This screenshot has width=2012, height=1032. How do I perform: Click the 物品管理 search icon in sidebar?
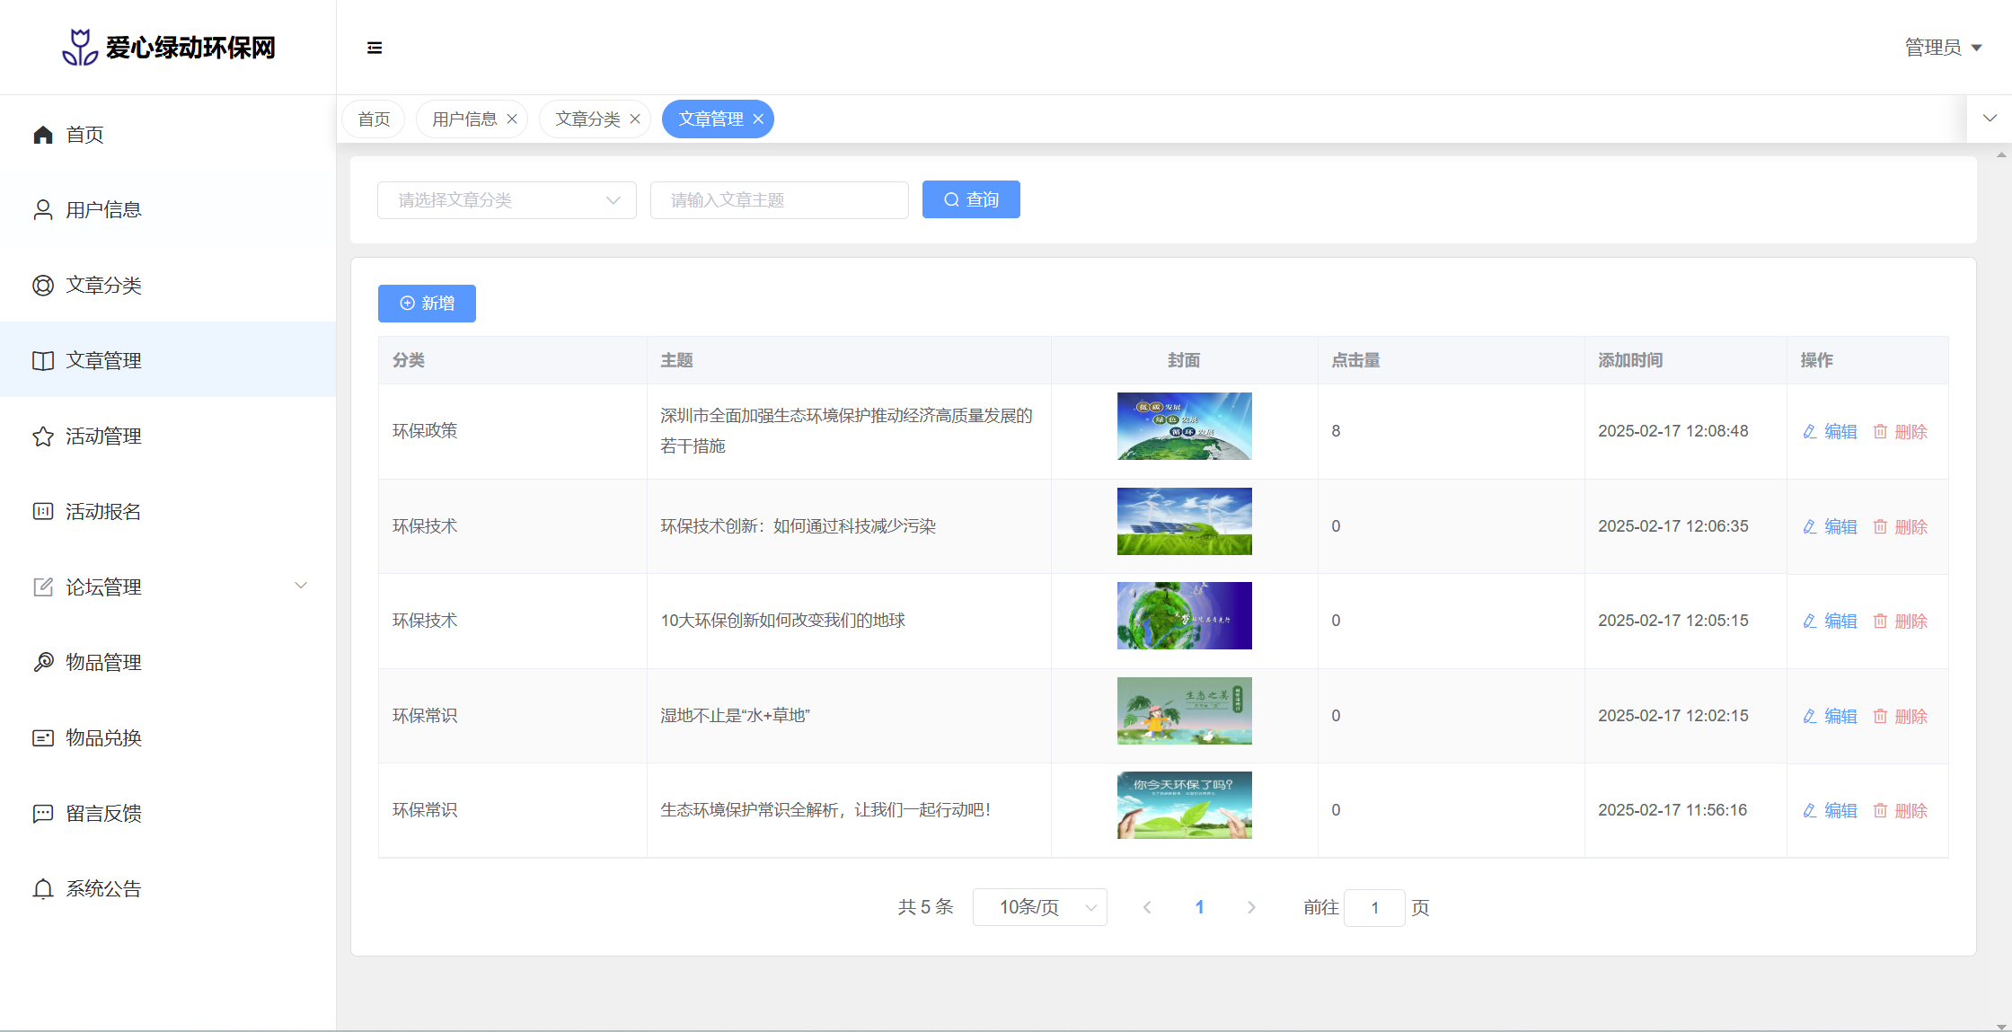tap(43, 663)
